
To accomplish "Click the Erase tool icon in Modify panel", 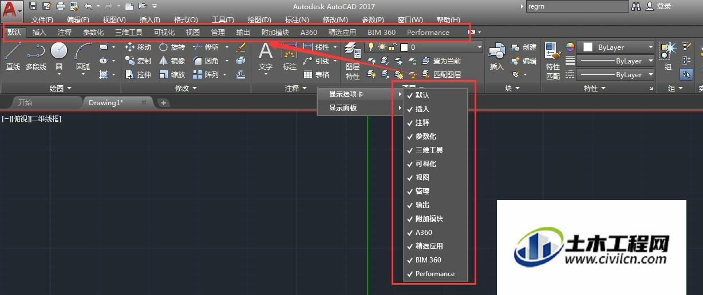I will click(240, 47).
